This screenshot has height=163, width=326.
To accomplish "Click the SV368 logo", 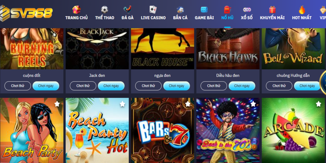I will pyautogui.click(x=26, y=13).
